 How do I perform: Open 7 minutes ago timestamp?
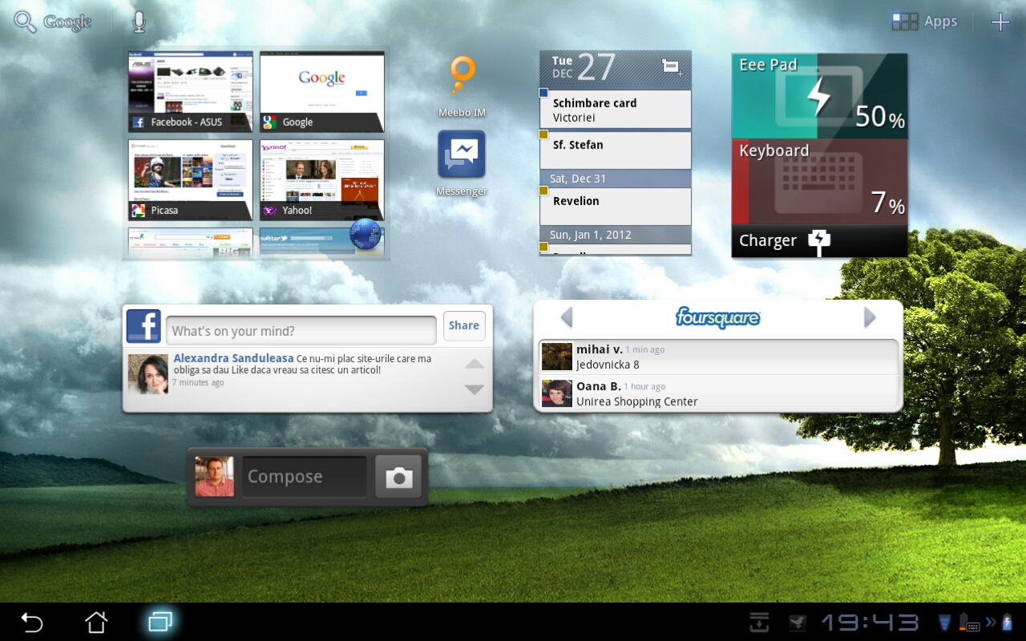click(198, 383)
